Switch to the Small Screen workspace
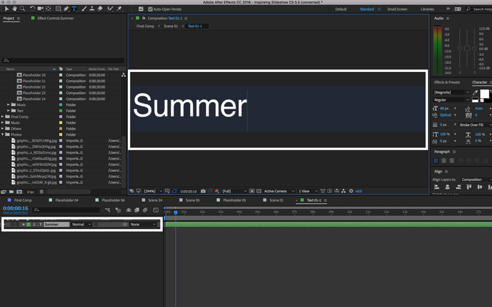The width and height of the screenshot is (492, 307). point(397,9)
